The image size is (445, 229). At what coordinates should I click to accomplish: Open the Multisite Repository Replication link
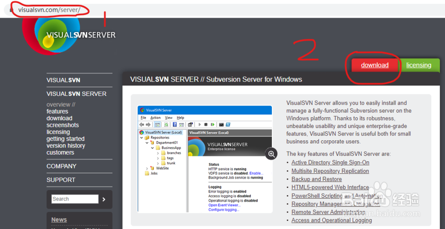pos(330,171)
